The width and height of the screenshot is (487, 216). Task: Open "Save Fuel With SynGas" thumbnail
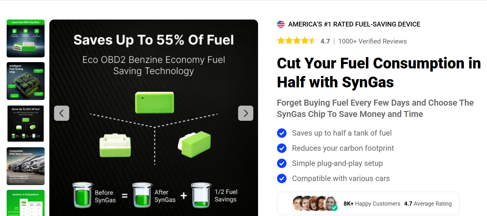26,38
